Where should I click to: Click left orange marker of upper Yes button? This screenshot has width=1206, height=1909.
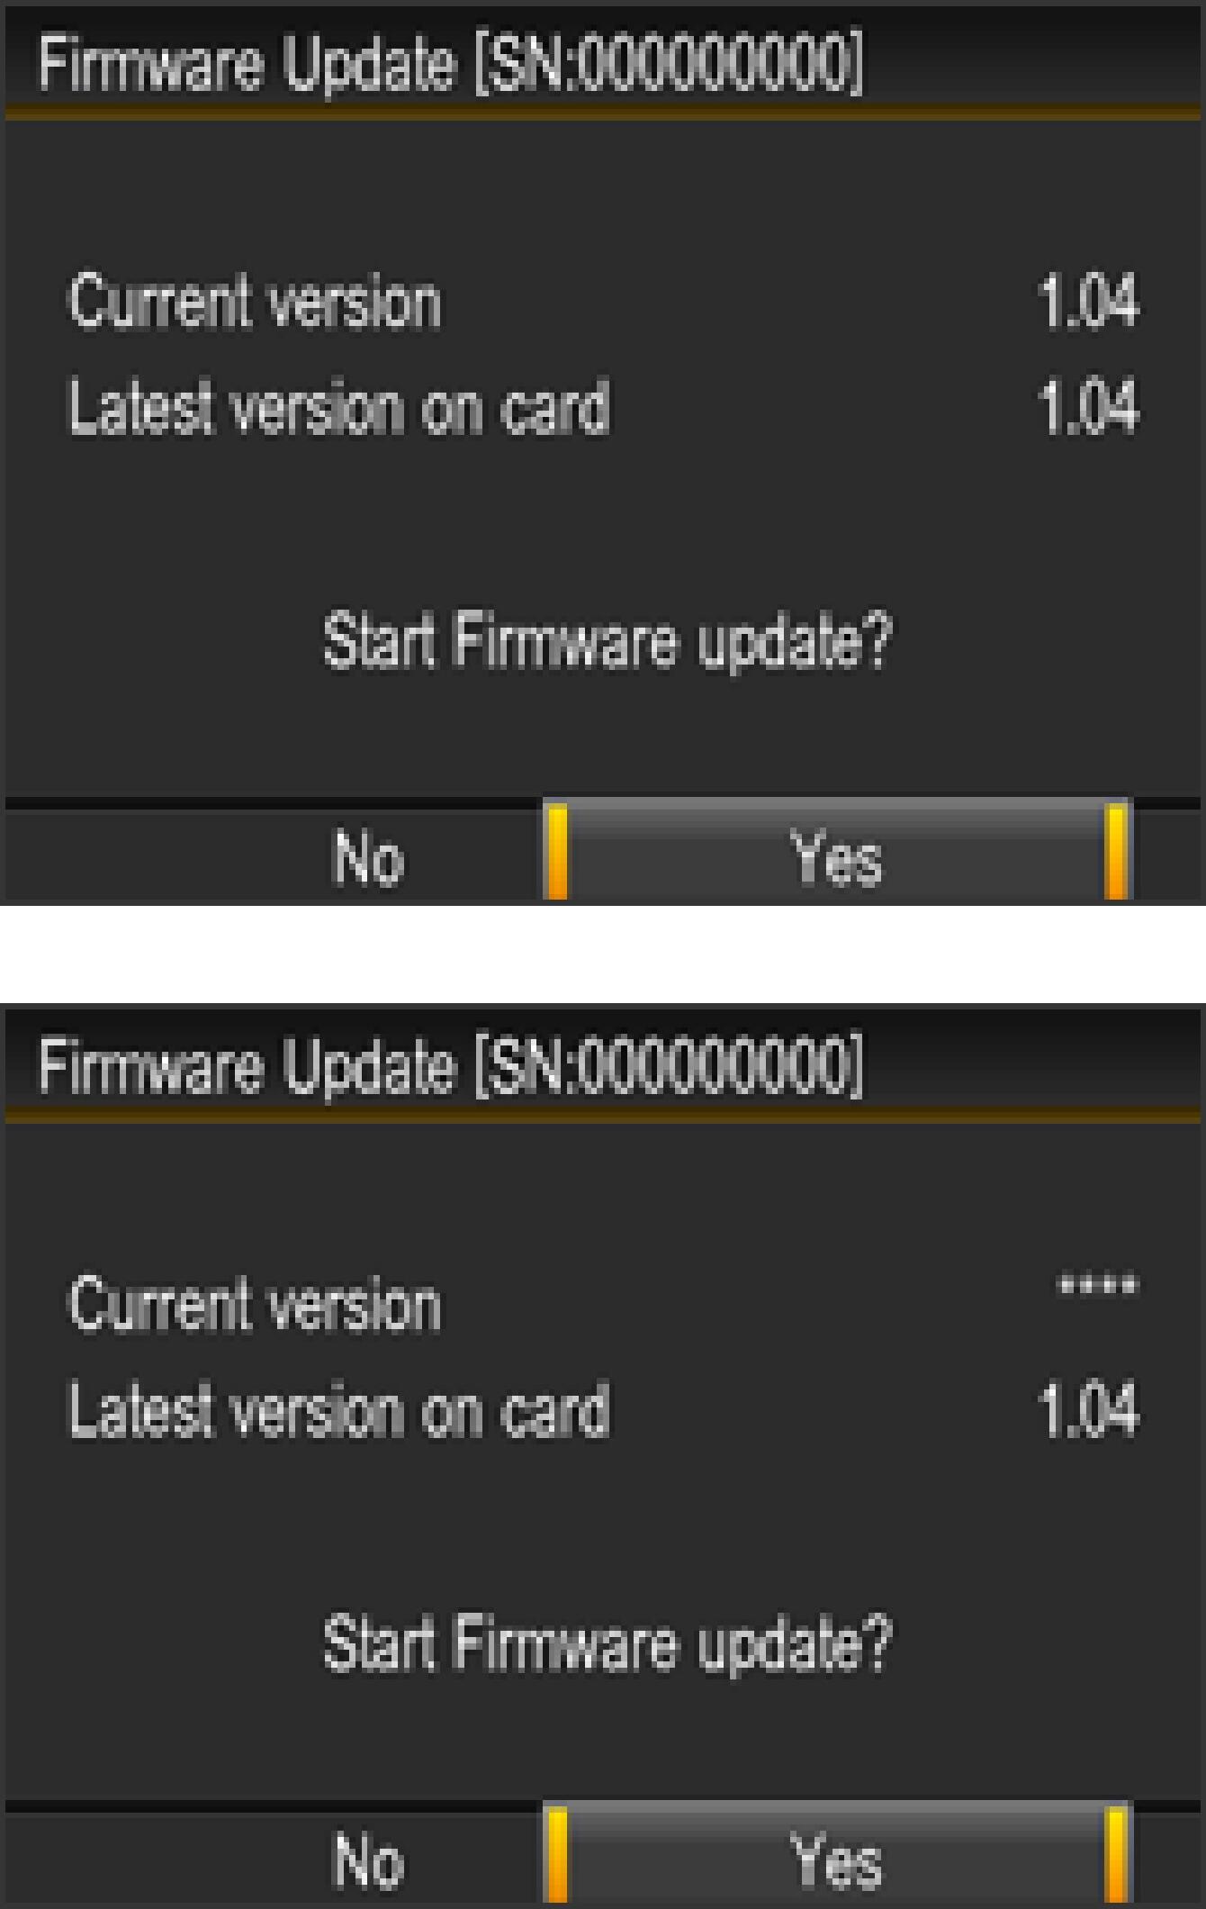click(558, 853)
